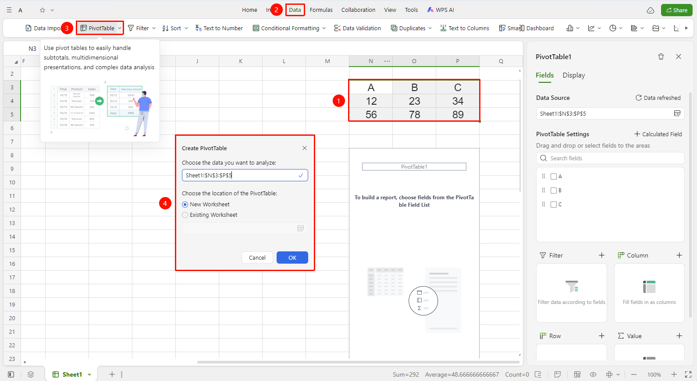Open the PivotTable tool in the toolbar
The image size is (697, 381).
[x=97, y=28]
